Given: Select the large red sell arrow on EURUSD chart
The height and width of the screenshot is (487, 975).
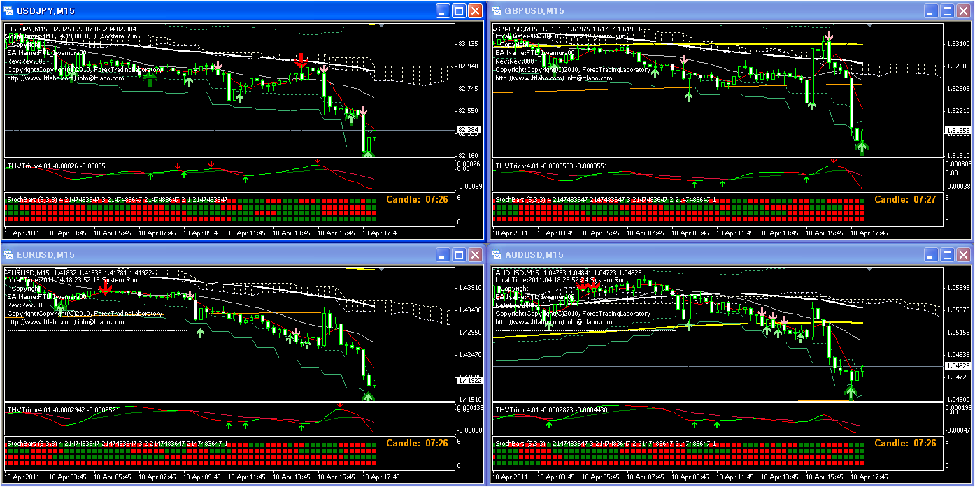Looking at the screenshot, I should (105, 287).
